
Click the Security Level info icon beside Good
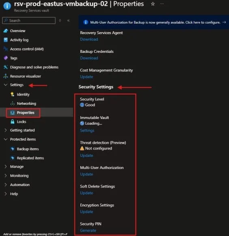(x=82, y=105)
